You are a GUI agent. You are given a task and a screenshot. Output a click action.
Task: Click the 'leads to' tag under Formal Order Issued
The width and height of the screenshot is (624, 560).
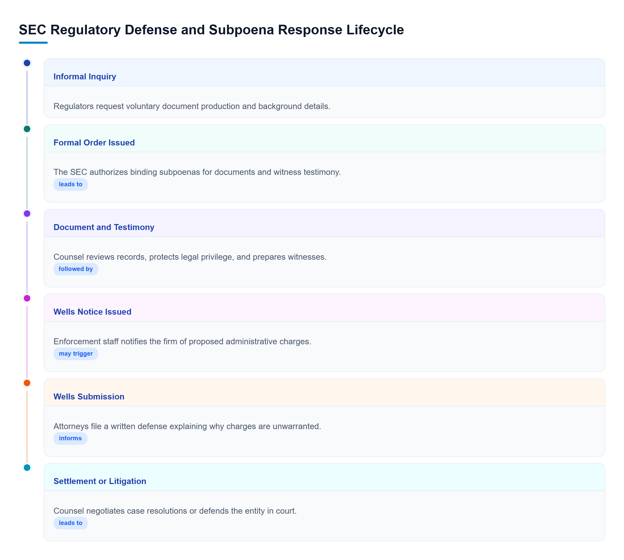pos(71,184)
